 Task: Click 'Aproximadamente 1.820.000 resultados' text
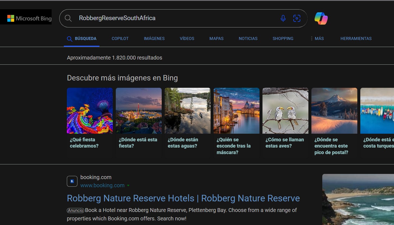click(115, 58)
